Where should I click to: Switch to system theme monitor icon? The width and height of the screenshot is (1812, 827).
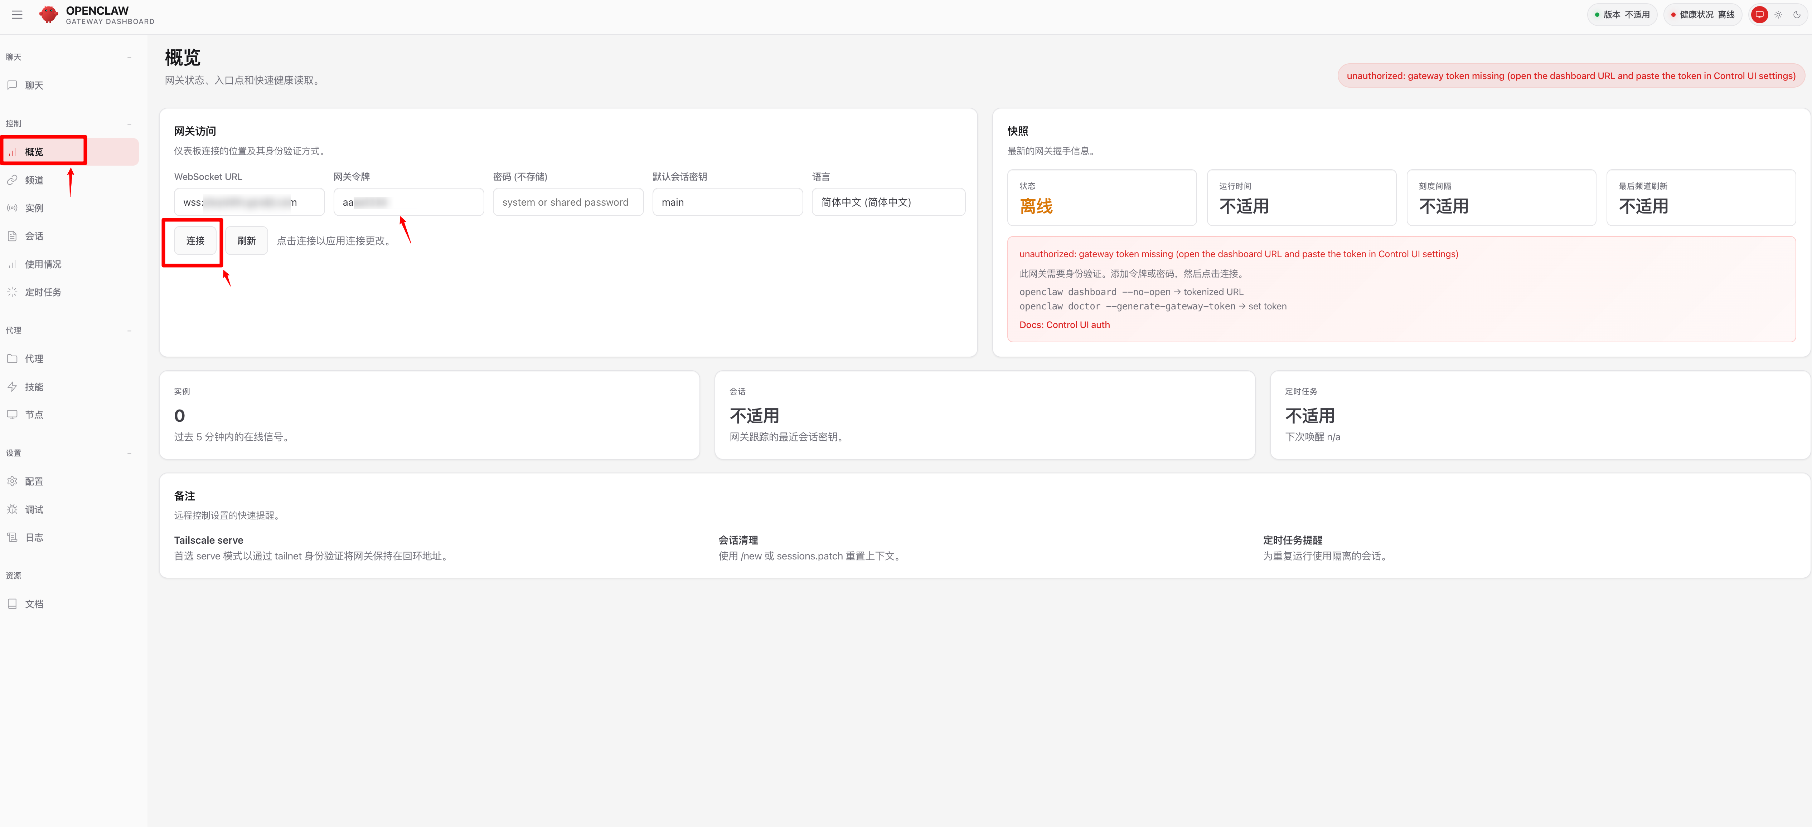coord(1759,15)
